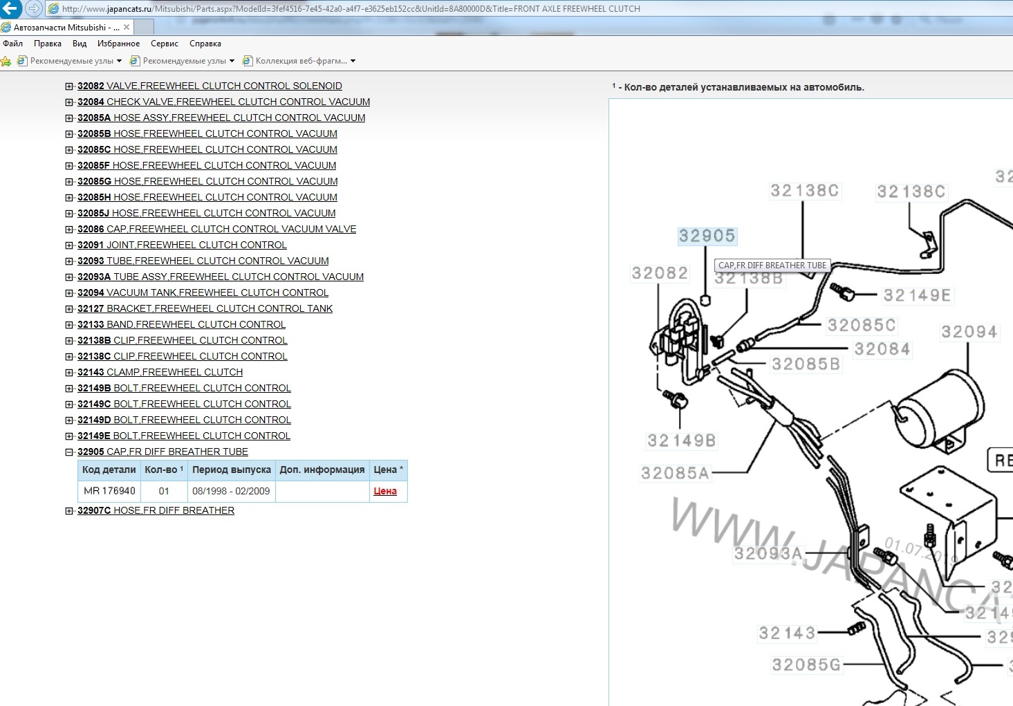Click the favorites star icon in bookmarks bar

click(x=6, y=61)
